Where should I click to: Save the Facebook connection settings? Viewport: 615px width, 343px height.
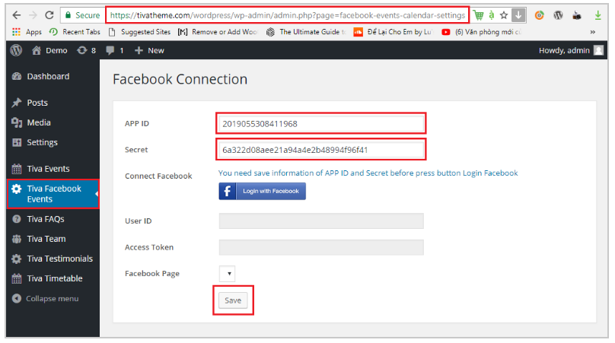coord(233,300)
